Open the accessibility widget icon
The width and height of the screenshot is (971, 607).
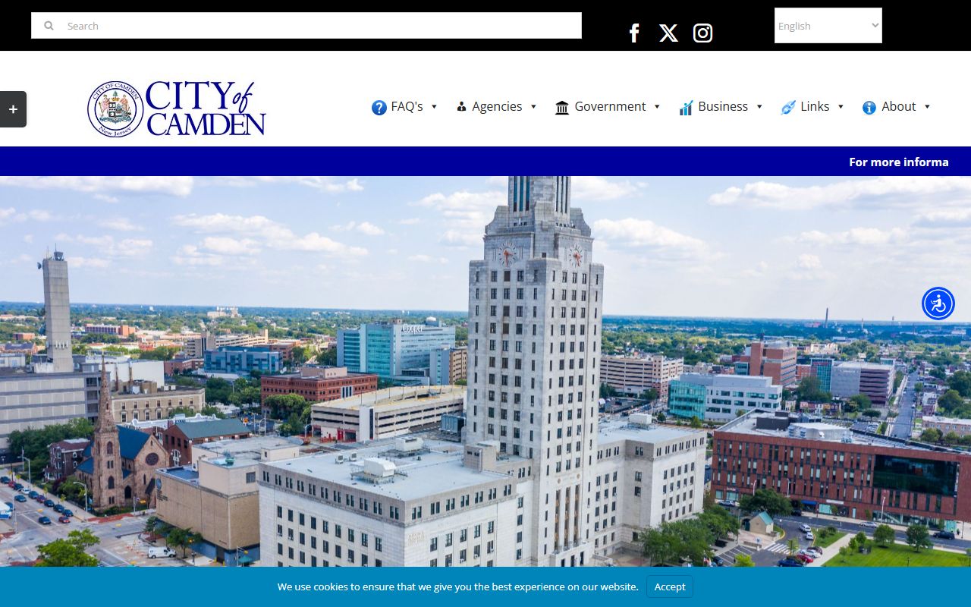pos(938,303)
